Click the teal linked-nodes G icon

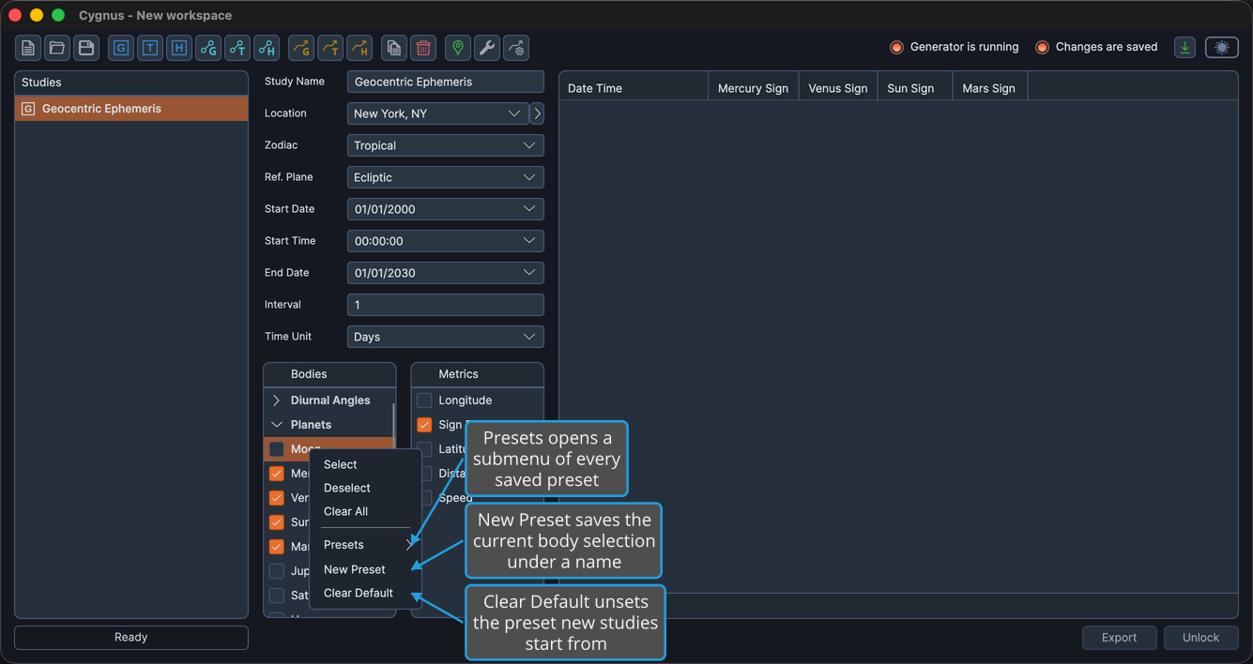(x=208, y=48)
